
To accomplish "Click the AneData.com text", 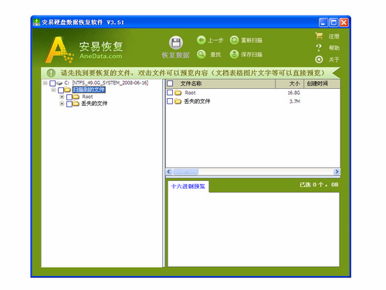I will pos(100,56).
